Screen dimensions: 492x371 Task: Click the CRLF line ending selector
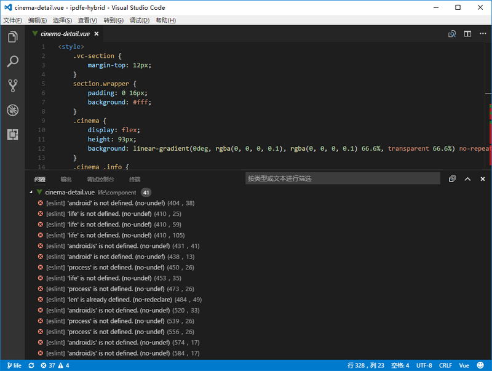point(445,365)
